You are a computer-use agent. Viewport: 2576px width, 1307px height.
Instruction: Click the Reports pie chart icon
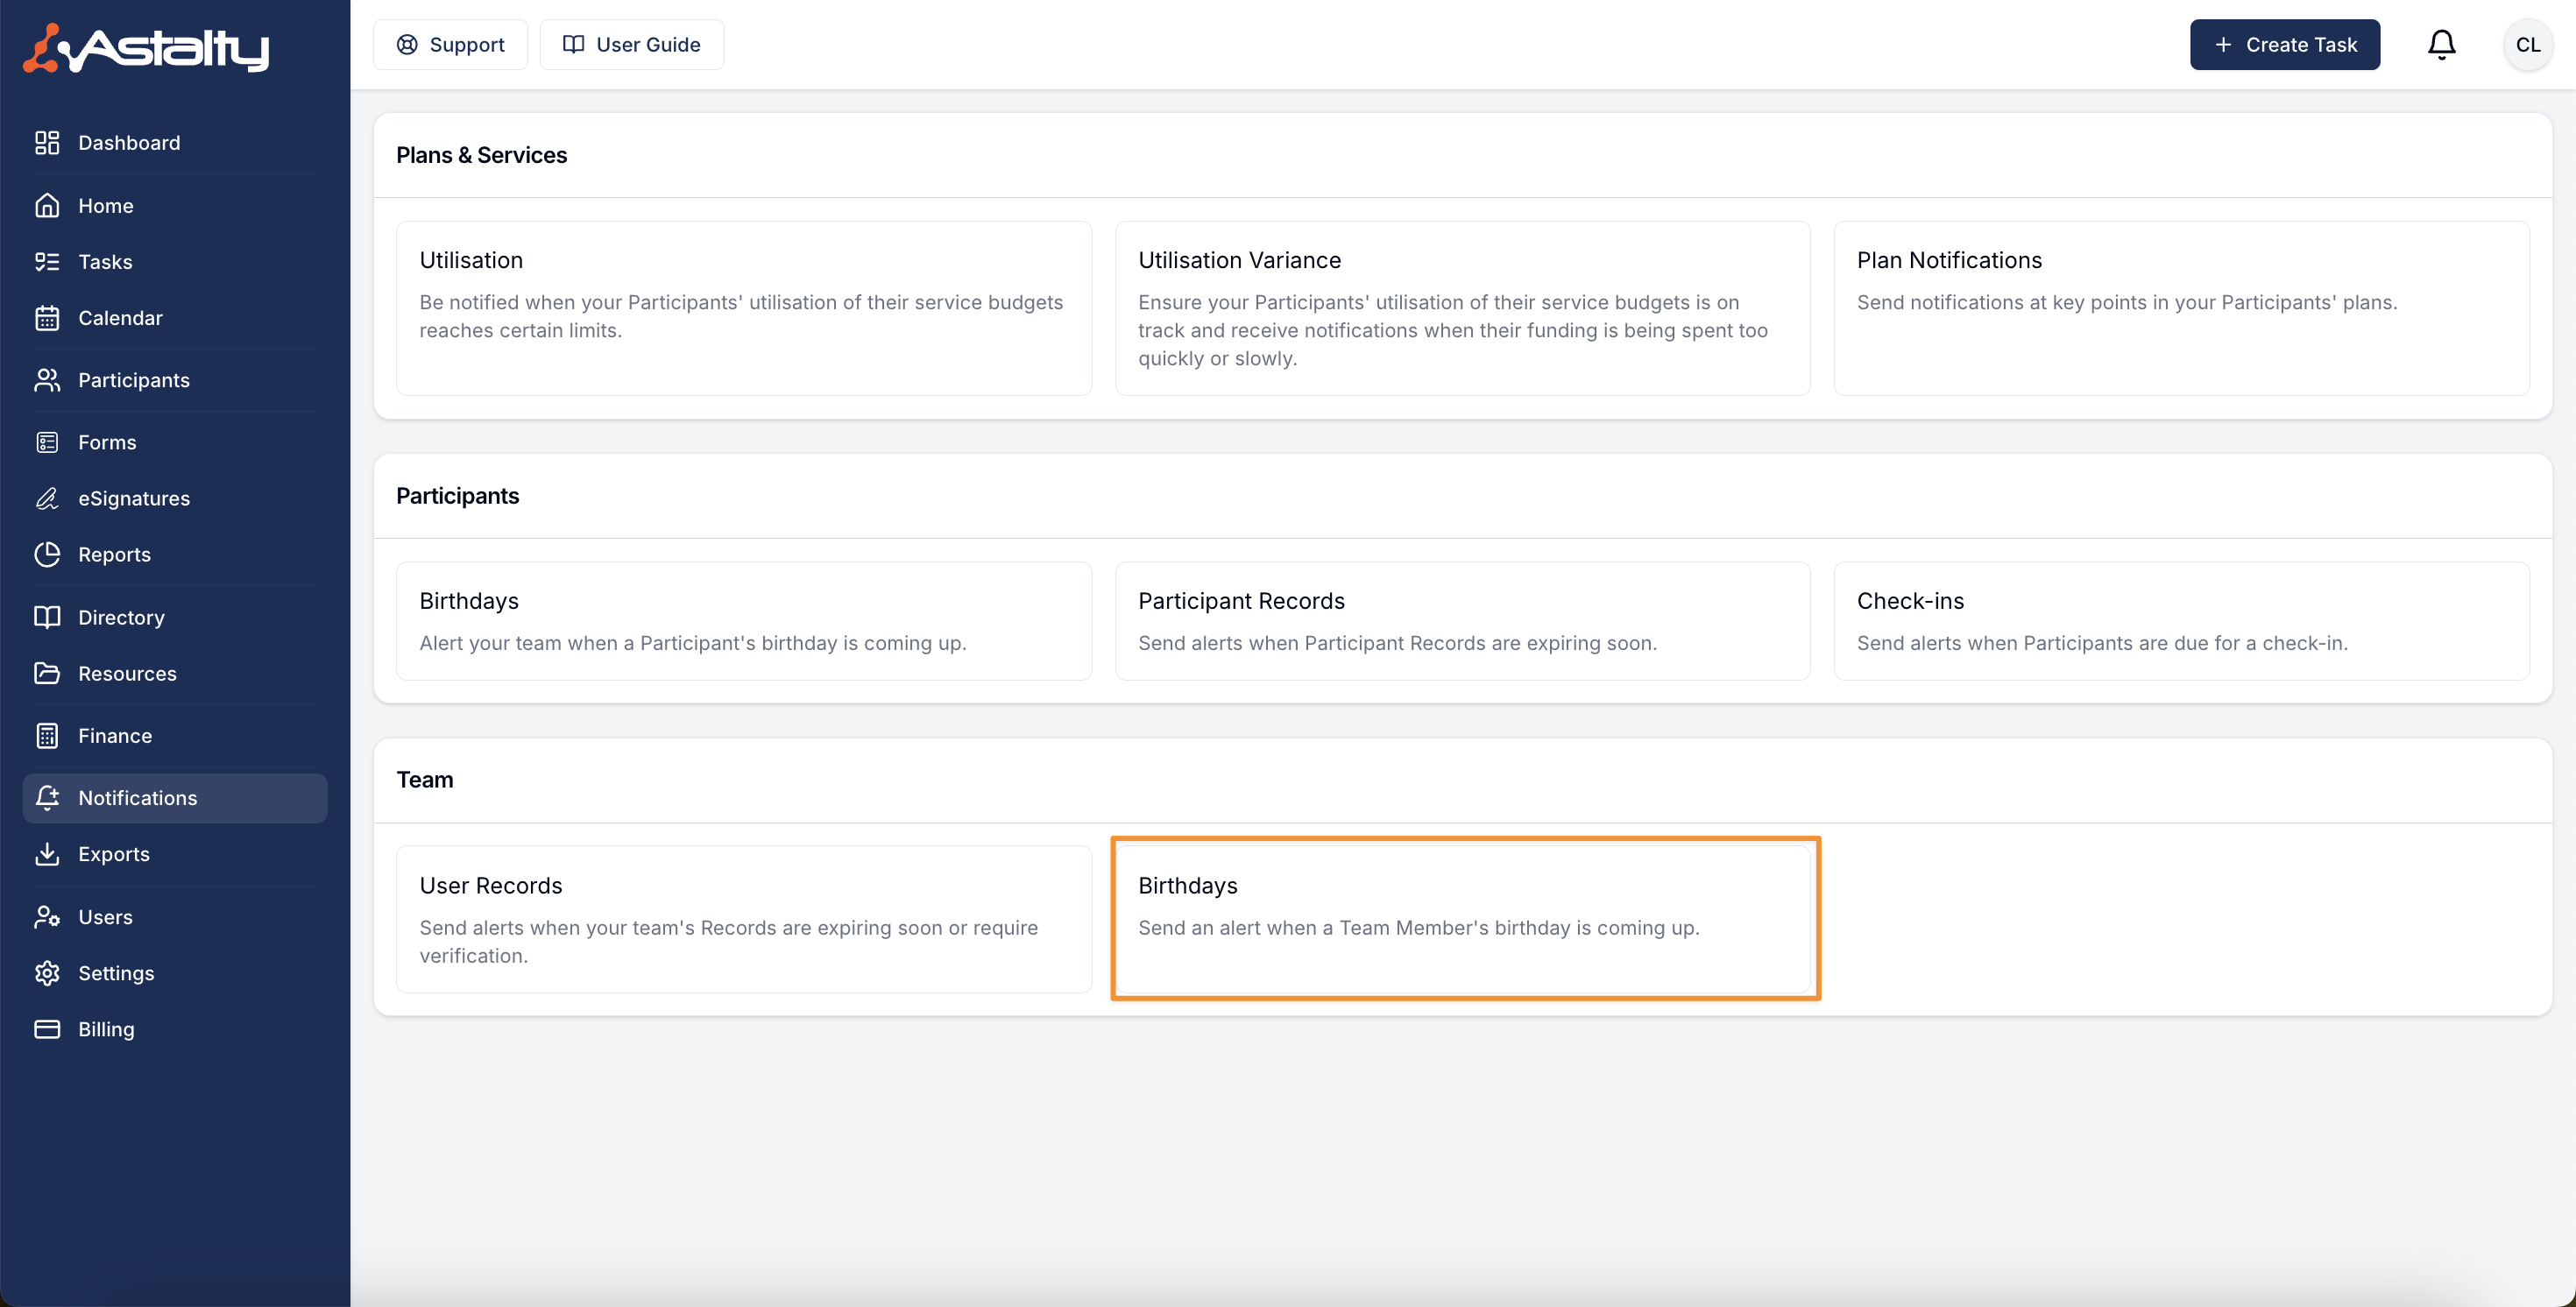[x=47, y=554]
